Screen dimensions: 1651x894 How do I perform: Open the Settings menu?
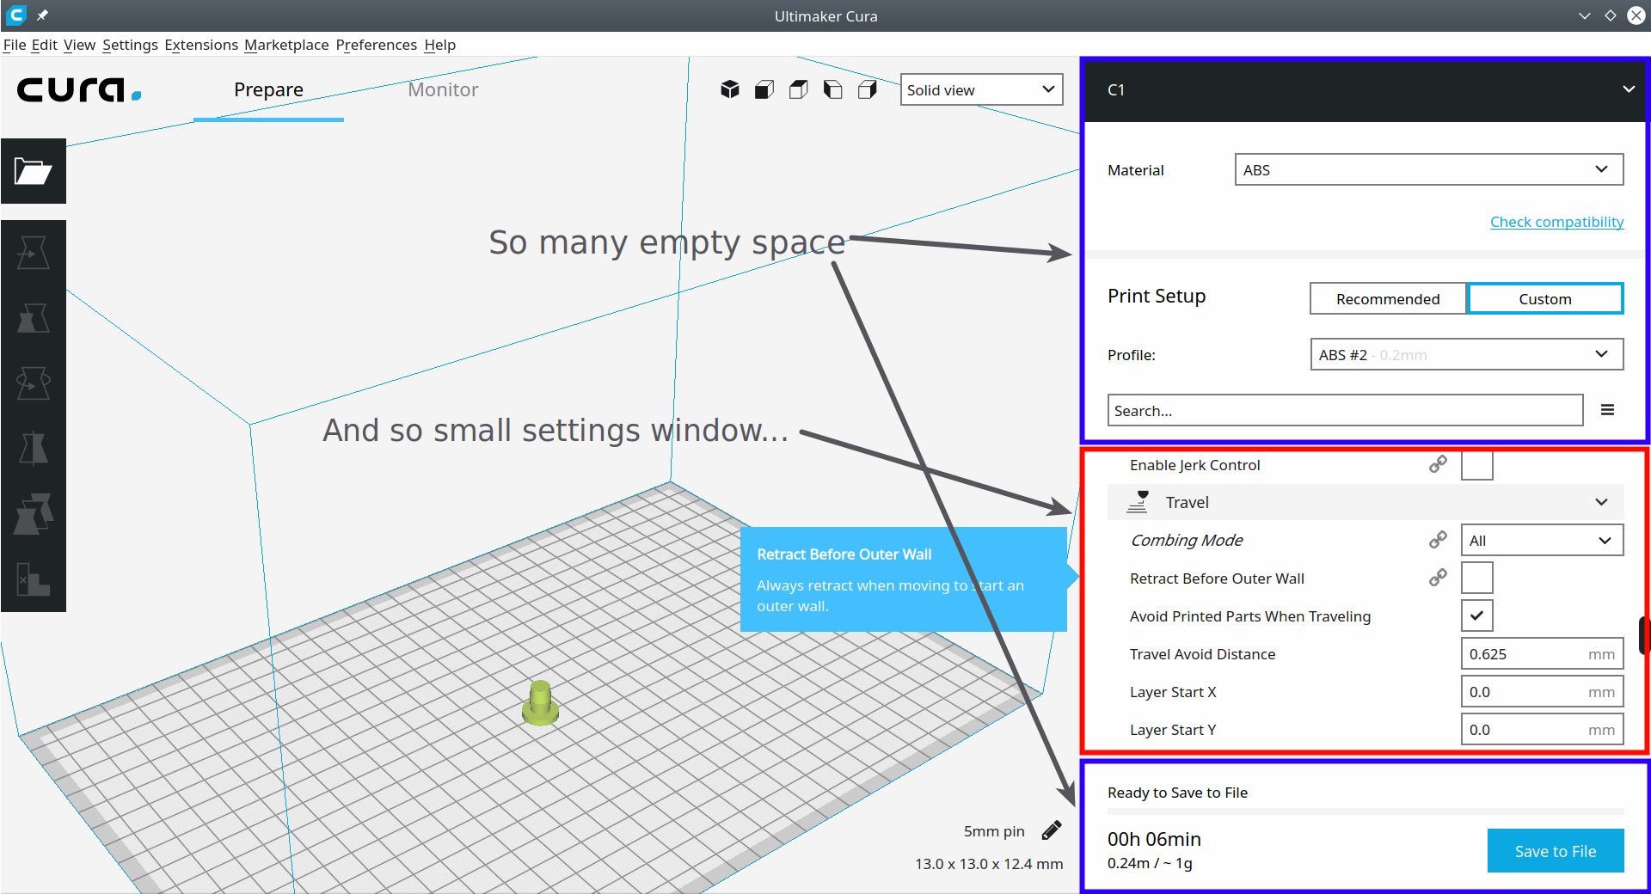pos(130,45)
